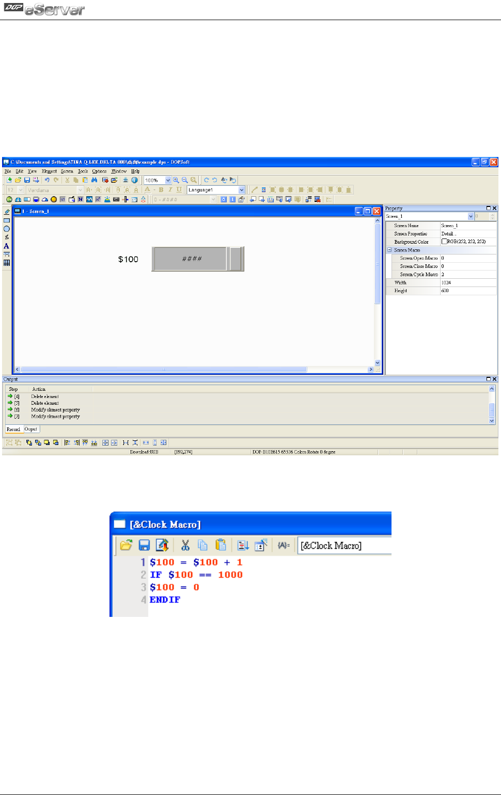Close the Property panel
The width and height of the screenshot is (501, 795).
coord(494,209)
